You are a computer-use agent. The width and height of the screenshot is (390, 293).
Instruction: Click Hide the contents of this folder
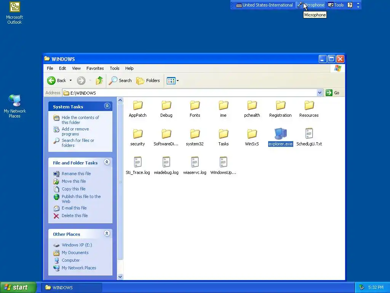coord(80,120)
